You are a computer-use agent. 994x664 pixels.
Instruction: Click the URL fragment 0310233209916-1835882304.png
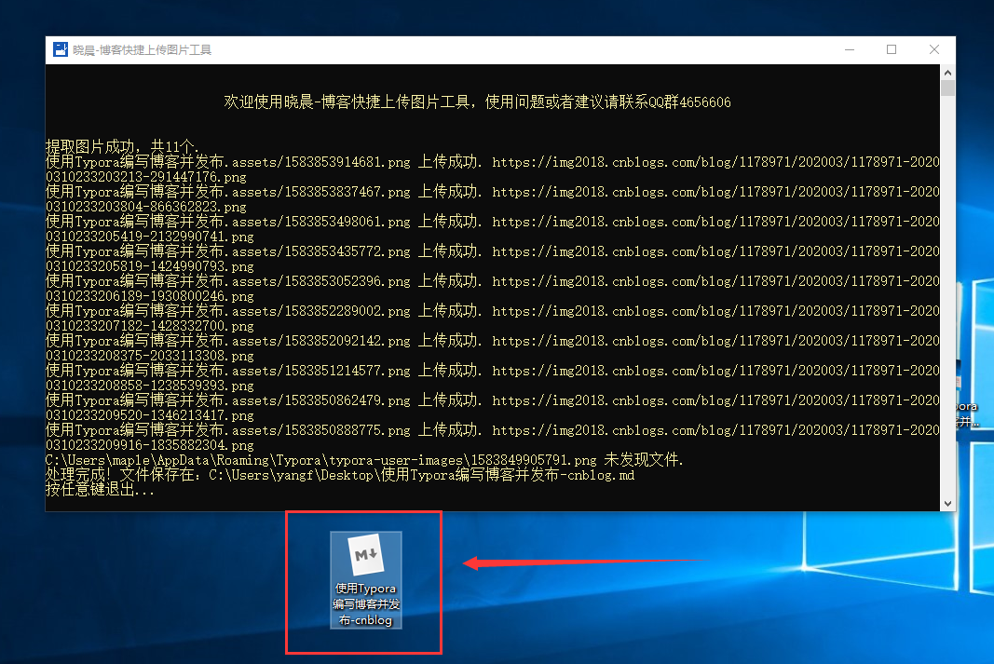(x=150, y=445)
